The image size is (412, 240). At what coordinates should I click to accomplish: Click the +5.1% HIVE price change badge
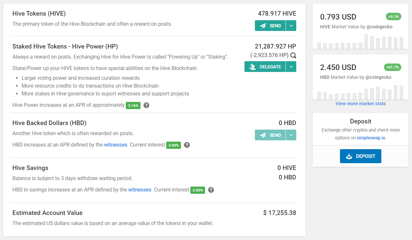pos(393,17)
